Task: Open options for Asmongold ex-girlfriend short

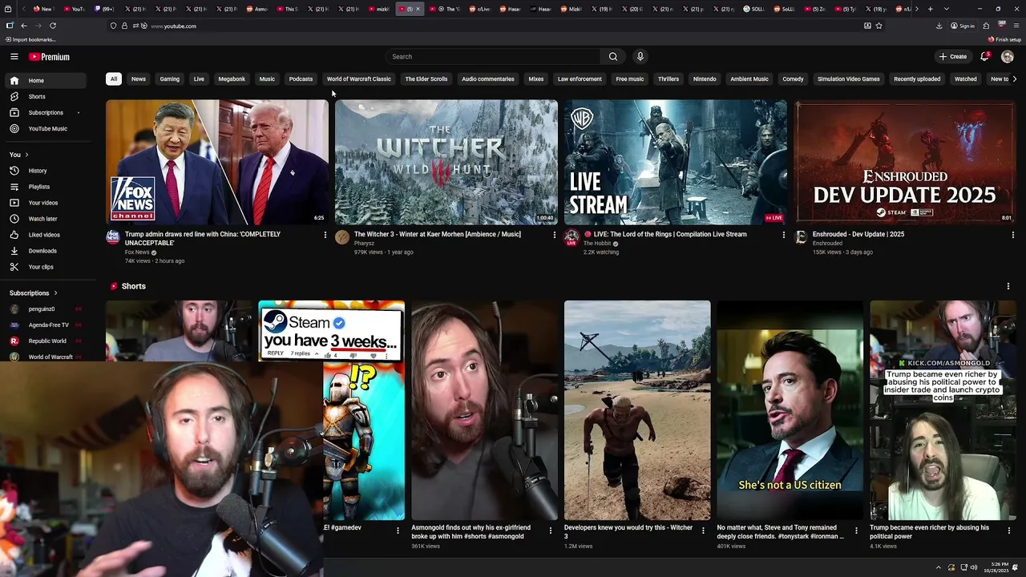Action: coord(551,531)
